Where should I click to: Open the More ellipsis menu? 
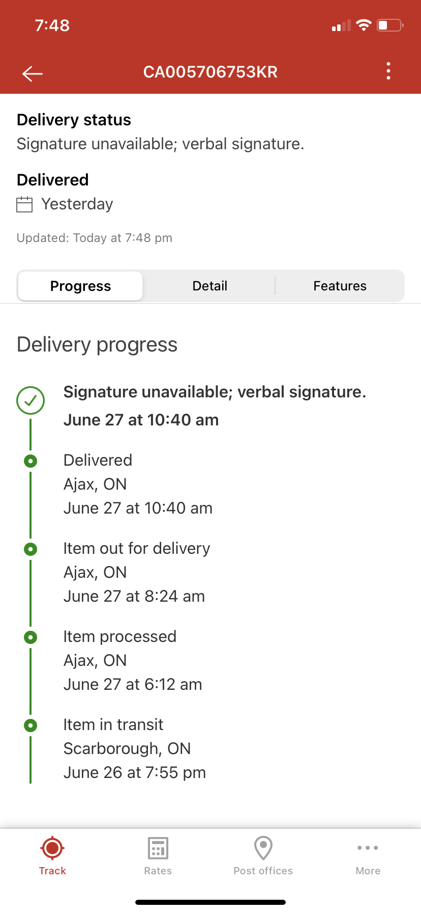368,849
